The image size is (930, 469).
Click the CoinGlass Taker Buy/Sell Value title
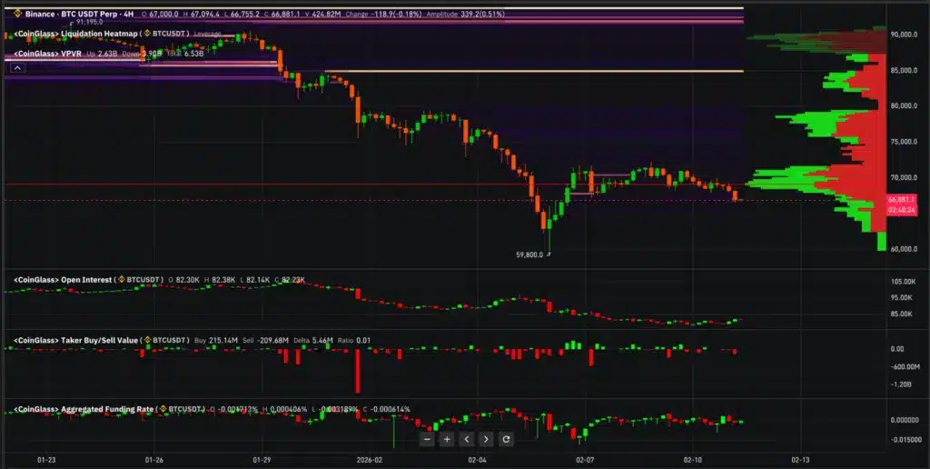click(75, 340)
